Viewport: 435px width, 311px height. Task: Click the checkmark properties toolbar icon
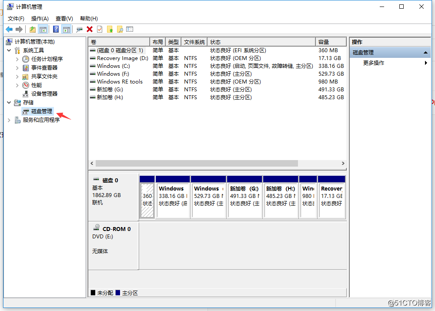tap(100, 29)
